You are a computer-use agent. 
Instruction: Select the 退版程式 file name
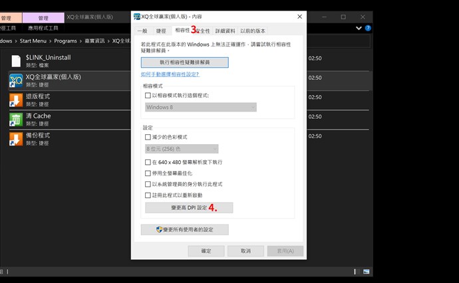click(x=38, y=96)
